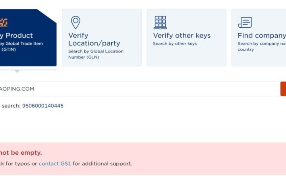Follow the 'contact GS1' link
The height and width of the screenshot is (190, 286).
(55, 163)
